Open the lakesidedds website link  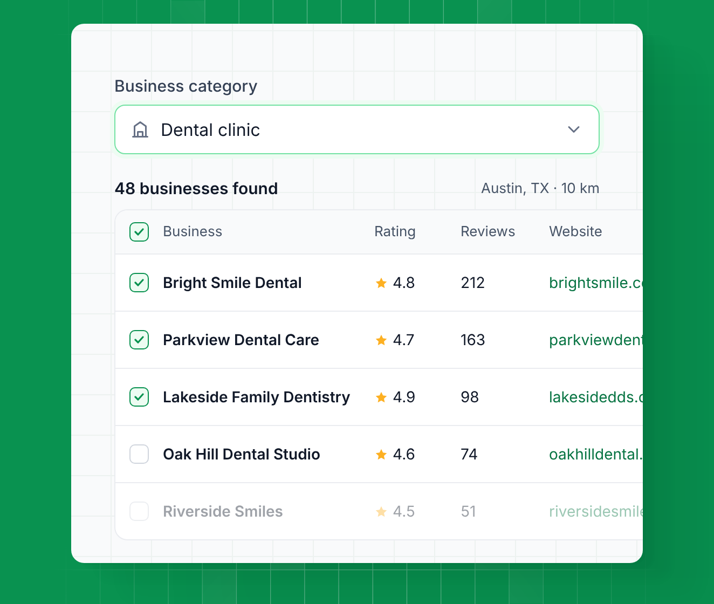click(596, 397)
